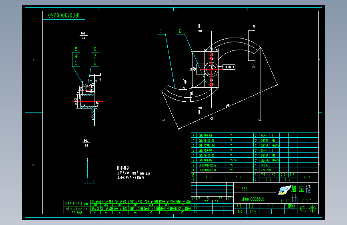347x225 pixels.
Task: Select balloon number 1 in the main view
Action: pos(161,31)
